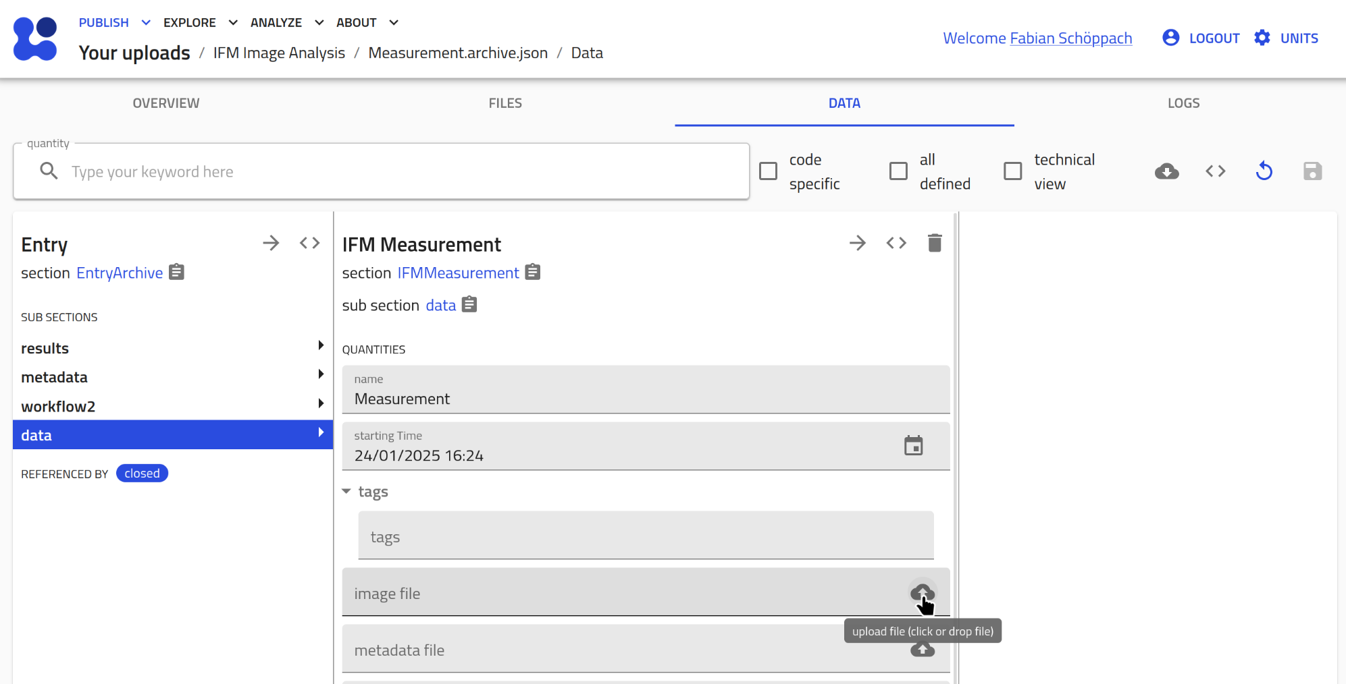The height and width of the screenshot is (684, 1346).
Task: Open the EntryArchive section link
Action: pos(120,273)
